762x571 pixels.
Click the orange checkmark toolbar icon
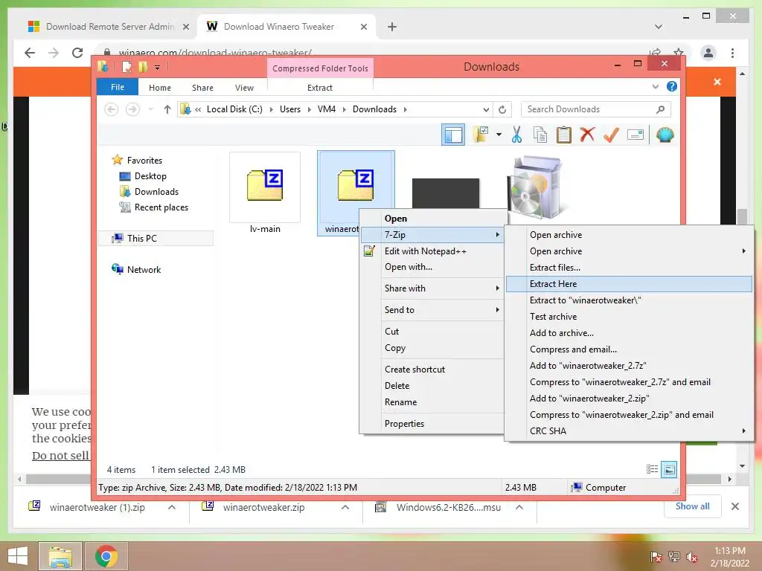coord(611,135)
